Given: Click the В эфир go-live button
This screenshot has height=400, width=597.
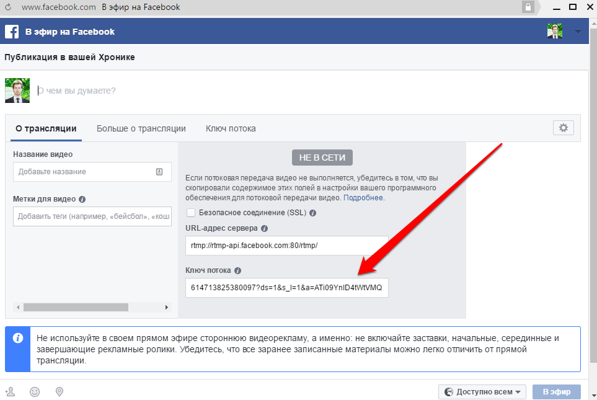Looking at the screenshot, I should (557, 391).
